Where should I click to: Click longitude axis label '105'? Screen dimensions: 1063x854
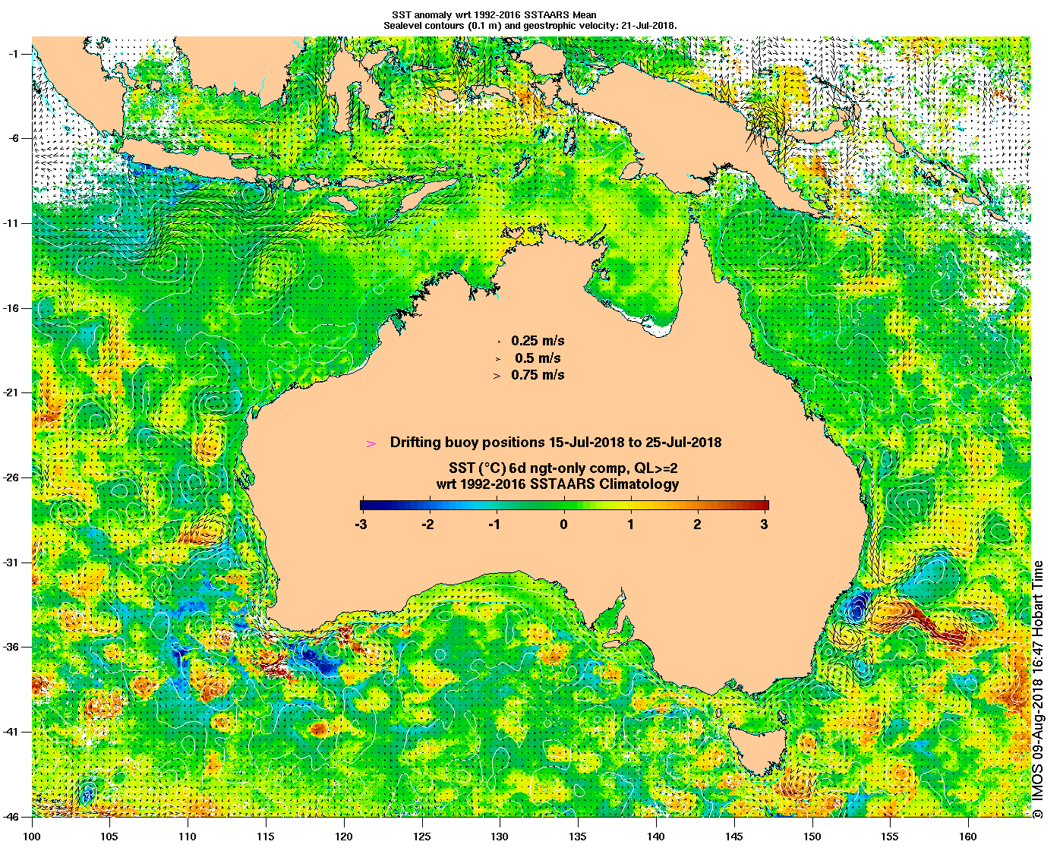pyautogui.click(x=109, y=837)
